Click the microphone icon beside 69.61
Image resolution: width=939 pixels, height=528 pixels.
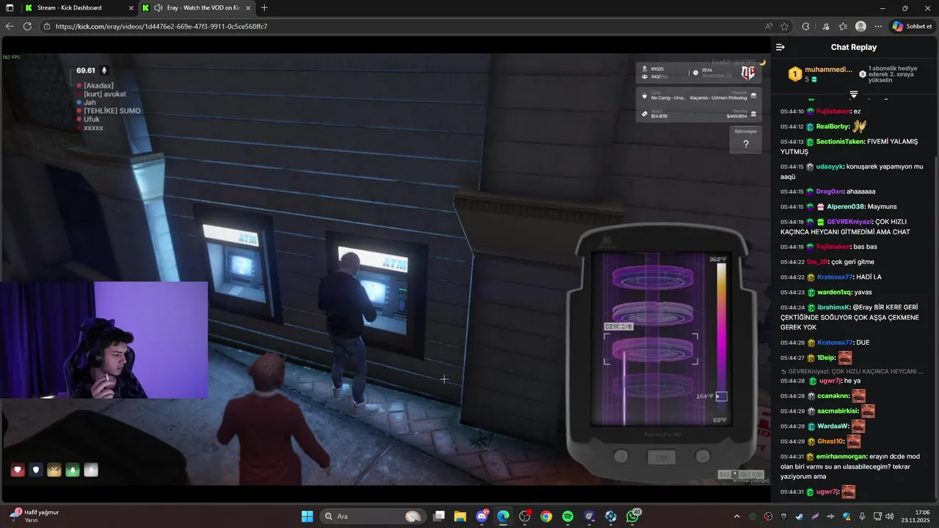[104, 70]
